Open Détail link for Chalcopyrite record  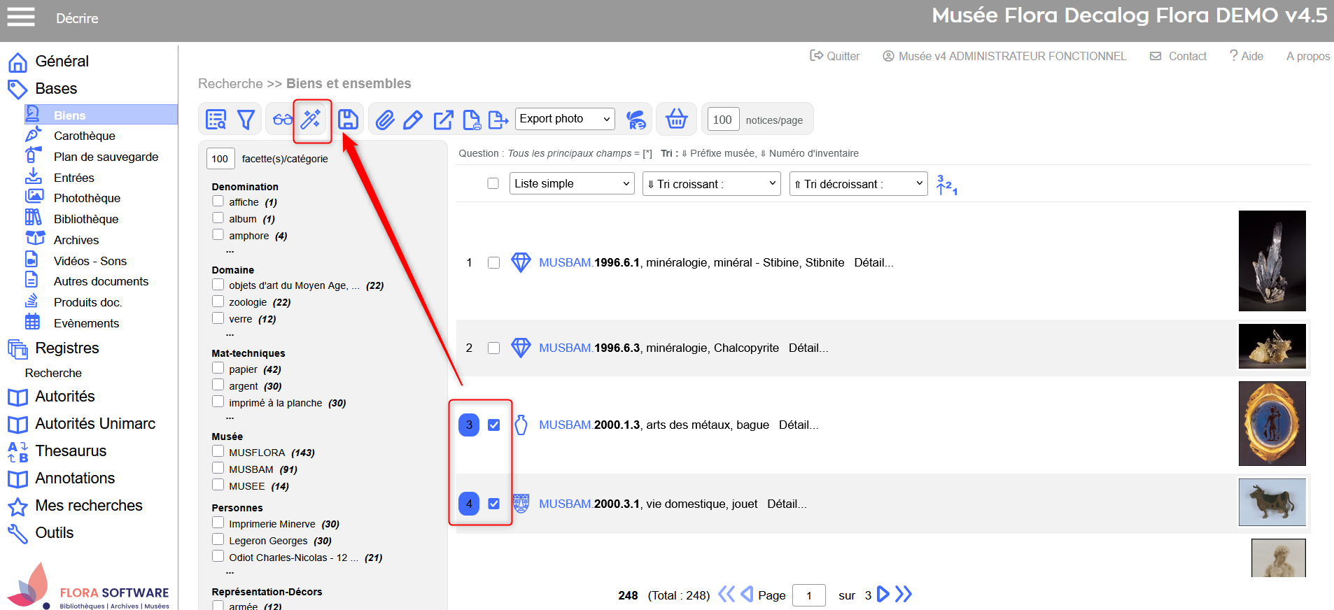click(808, 348)
